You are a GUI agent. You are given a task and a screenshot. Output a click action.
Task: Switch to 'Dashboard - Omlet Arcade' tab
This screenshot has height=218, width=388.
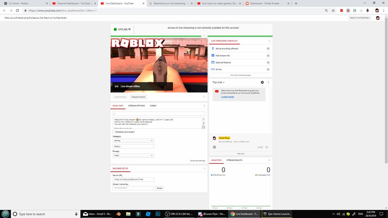click(268, 3)
